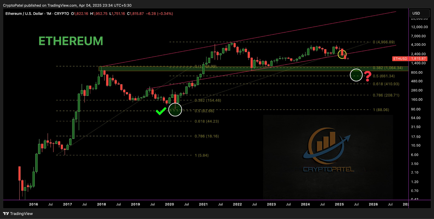Viewport: 434px width, 219px height.
Task: Click the green-filled circle near 0.5 level
Action: point(356,75)
